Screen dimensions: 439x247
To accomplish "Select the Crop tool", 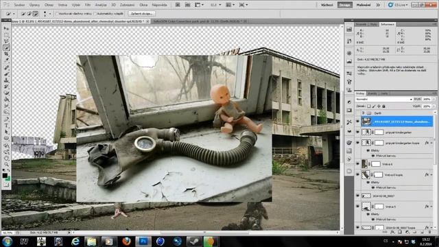I will pyautogui.click(x=6, y=54).
